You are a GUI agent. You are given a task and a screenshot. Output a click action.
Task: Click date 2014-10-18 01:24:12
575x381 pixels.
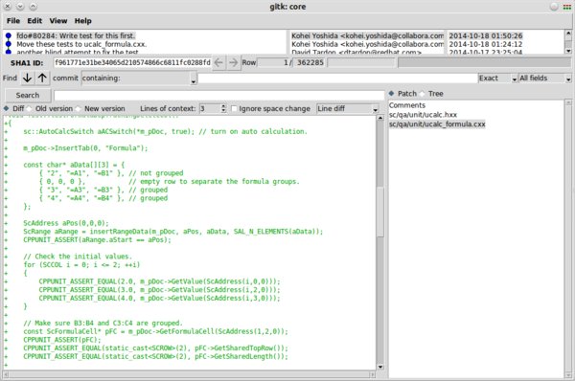pyautogui.click(x=486, y=44)
